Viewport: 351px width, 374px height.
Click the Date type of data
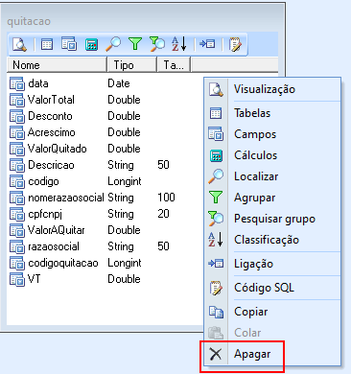[x=119, y=83]
